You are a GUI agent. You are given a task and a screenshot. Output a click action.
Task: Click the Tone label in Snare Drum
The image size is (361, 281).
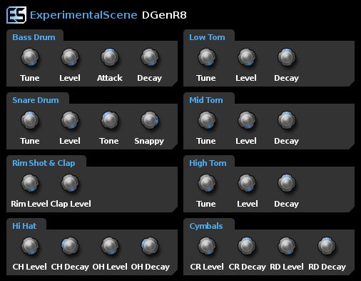click(109, 141)
